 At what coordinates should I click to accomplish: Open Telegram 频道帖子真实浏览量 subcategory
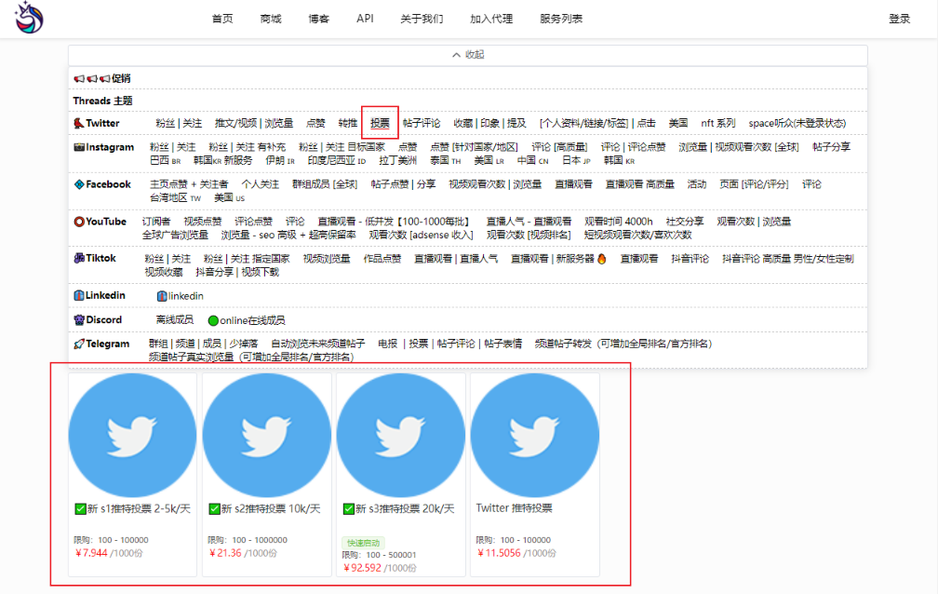pos(251,357)
